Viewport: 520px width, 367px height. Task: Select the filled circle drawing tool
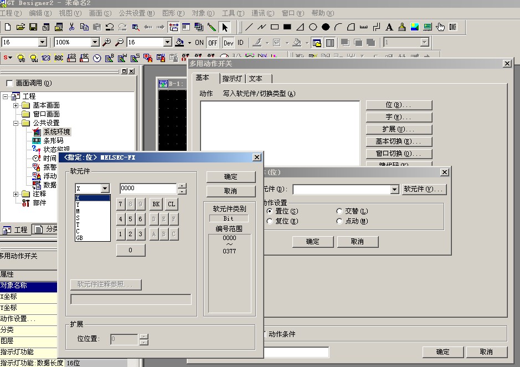pos(326,27)
